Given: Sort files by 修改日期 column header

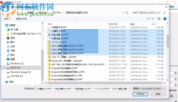Looking at the screenshot, I should click(x=113, y=24).
